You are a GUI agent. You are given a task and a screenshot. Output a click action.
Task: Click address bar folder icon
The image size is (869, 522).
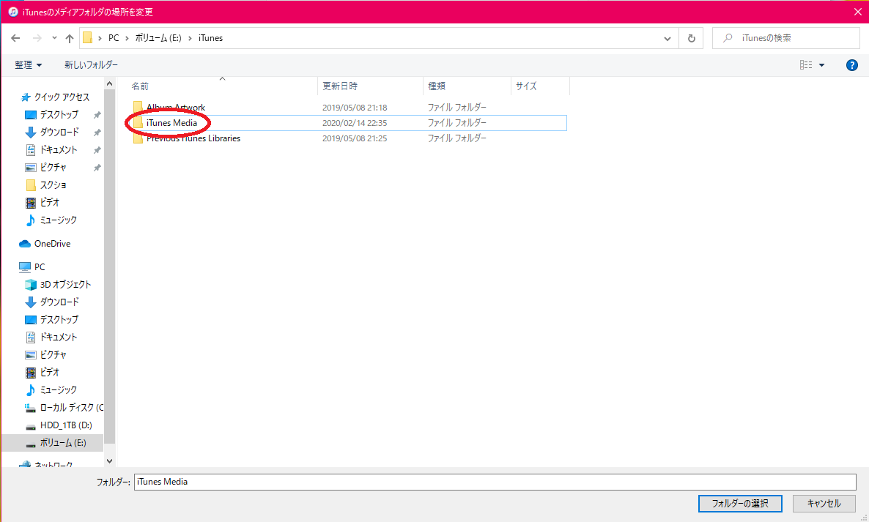pos(88,38)
